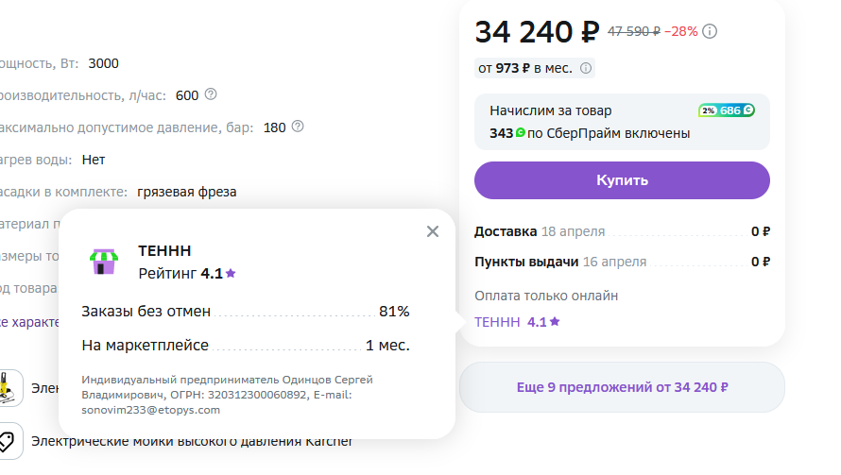Image resolution: width=841 pixels, height=475 pixels.
Task: Click the question icon next to 180 бар
Action: [297, 127]
